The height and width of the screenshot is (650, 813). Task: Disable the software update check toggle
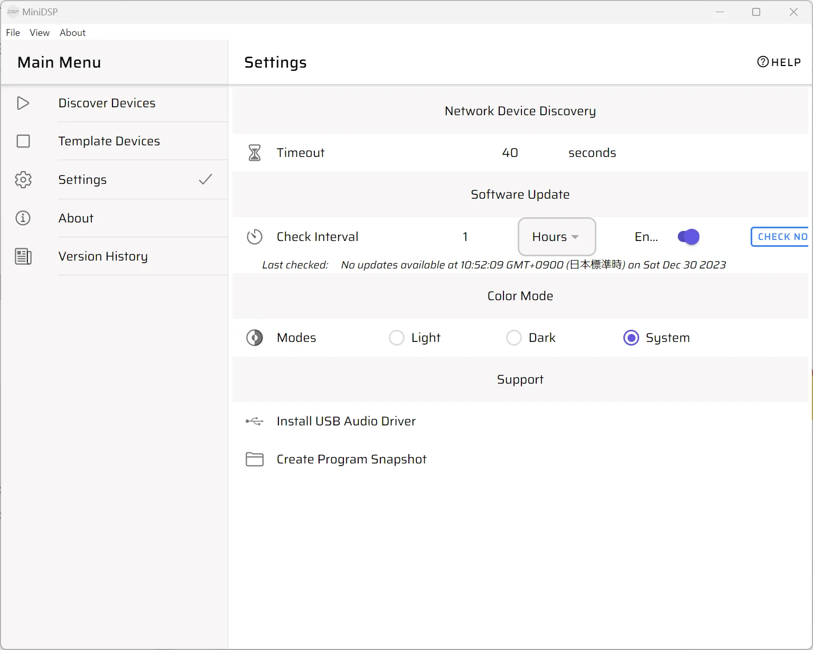pos(688,237)
